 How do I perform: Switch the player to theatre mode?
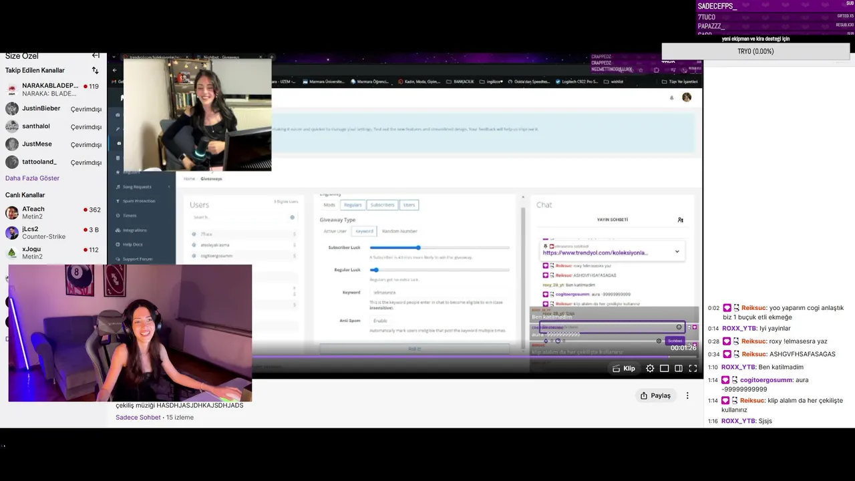(x=665, y=368)
